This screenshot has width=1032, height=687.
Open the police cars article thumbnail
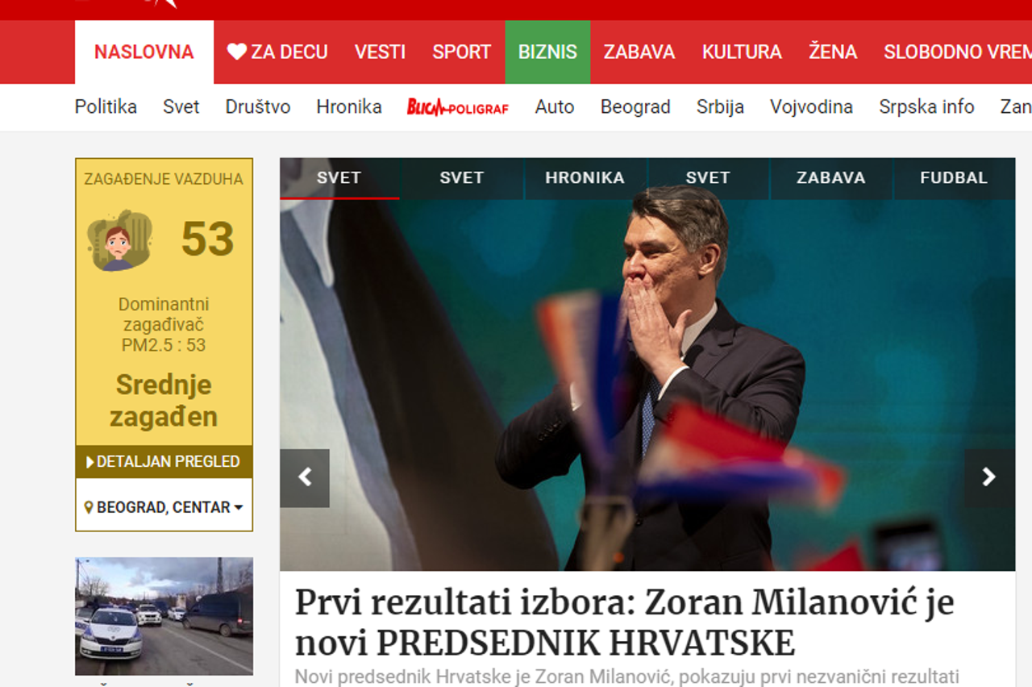(164, 616)
